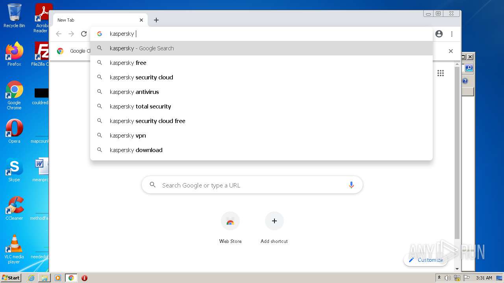504x283 pixels.
Task: Open the Word document icon on the desktop
Action: coord(41,170)
